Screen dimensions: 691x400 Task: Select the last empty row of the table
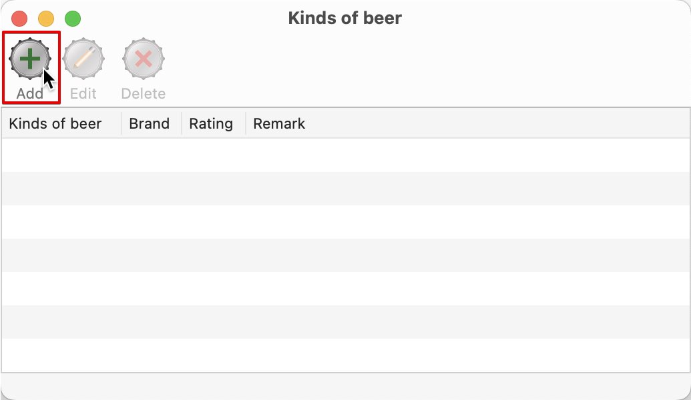pos(346,355)
